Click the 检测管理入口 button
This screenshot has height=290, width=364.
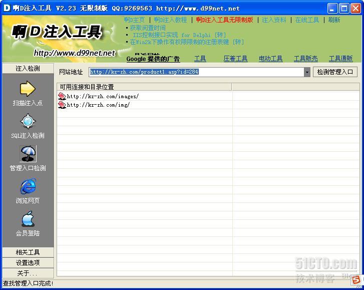point(335,72)
